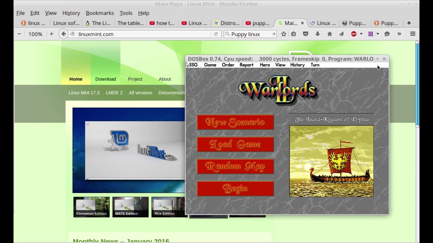This screenshot has width=433, height=243.
Task: Click the paper-plane send icon
Action: [341, 34]
